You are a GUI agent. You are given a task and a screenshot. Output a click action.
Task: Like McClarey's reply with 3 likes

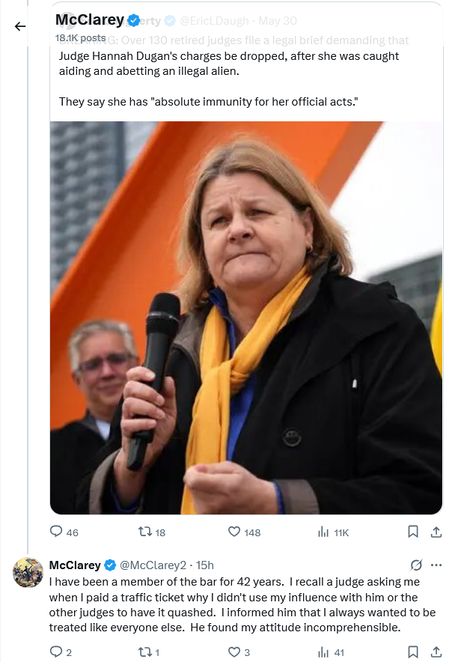click(235, 652)
